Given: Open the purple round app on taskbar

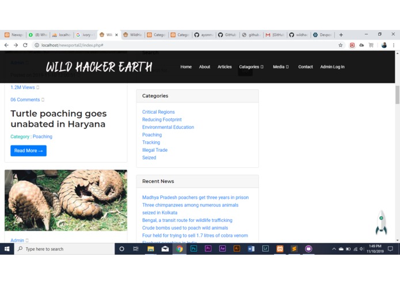Looking at the screenshot, I should coord(308,248).
